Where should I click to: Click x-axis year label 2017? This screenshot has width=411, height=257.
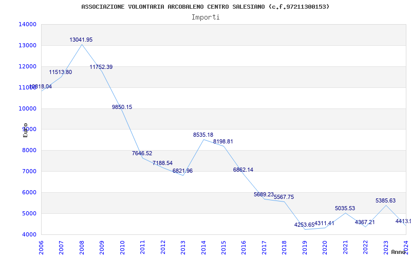pyautogui.click(x=264, y=247)
